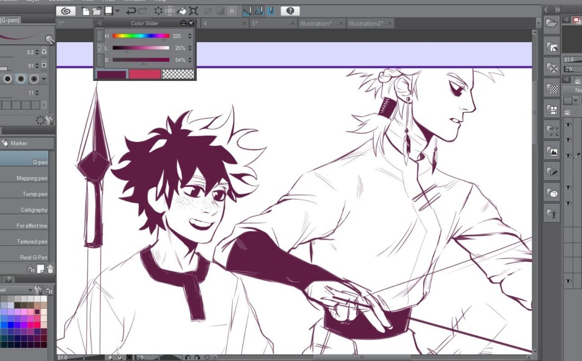The height and width of the screenshot is (361, 582).
Task: Create a new canvas with New icon
Action: click(x=86, y=11)
